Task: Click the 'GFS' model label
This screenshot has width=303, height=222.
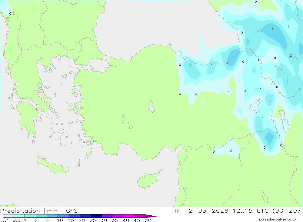Action: (72, 211)
